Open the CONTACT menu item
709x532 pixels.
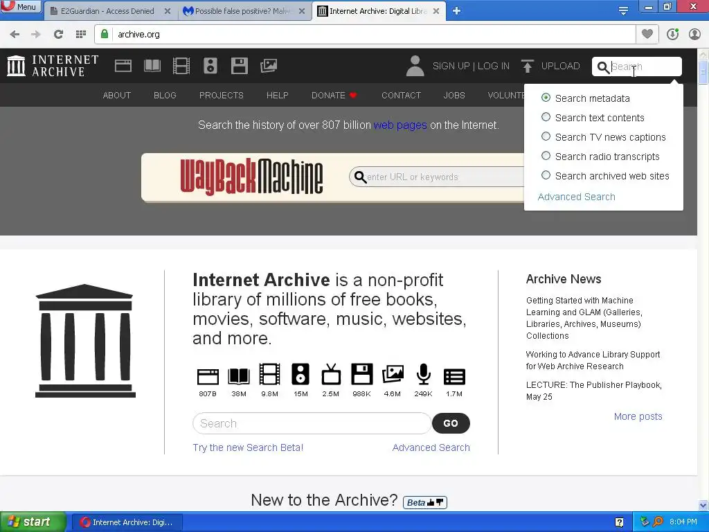click(x=401, y=96)
